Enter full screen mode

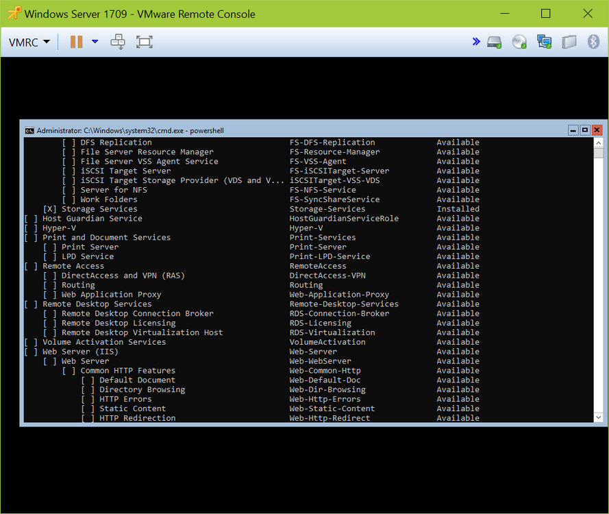pos(145,42)
